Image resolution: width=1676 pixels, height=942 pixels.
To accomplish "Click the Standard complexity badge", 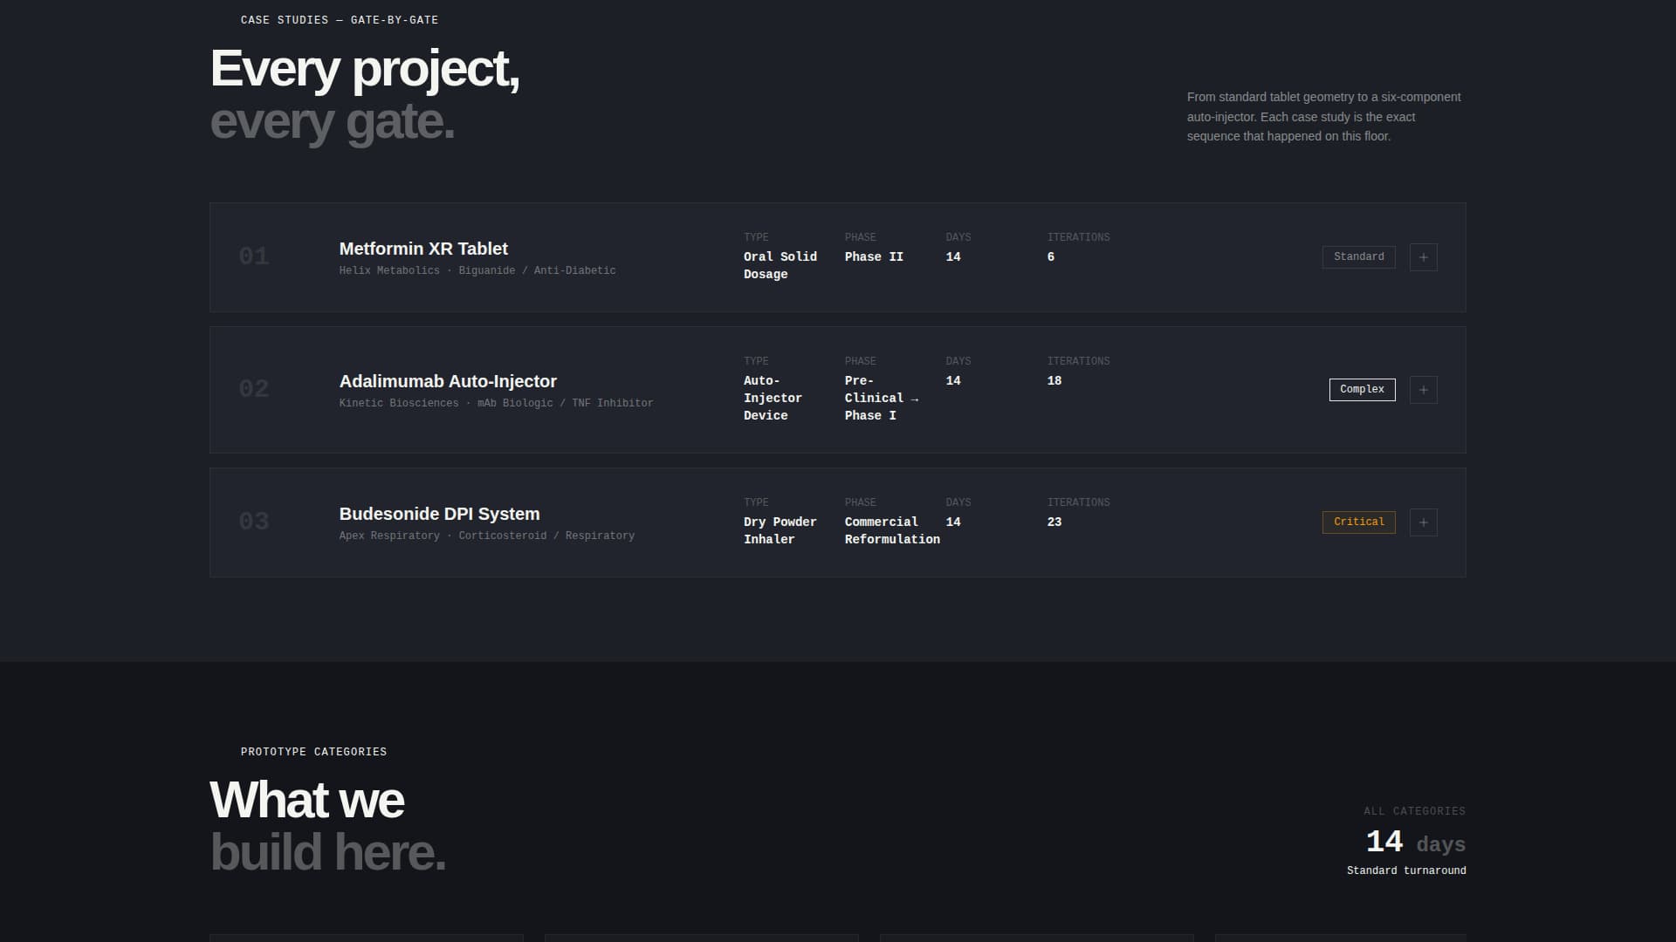I will [x=1358, y=257].
